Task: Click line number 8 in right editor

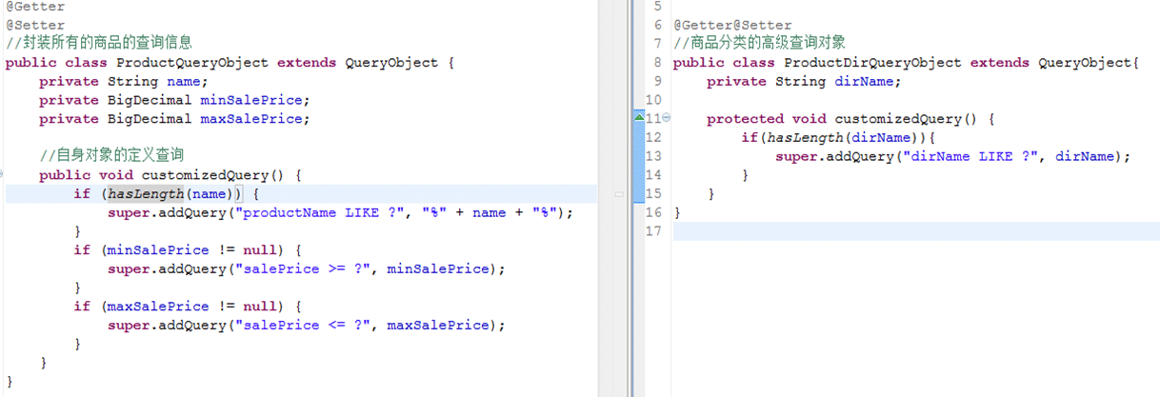Action: click(x=656, y=63)
